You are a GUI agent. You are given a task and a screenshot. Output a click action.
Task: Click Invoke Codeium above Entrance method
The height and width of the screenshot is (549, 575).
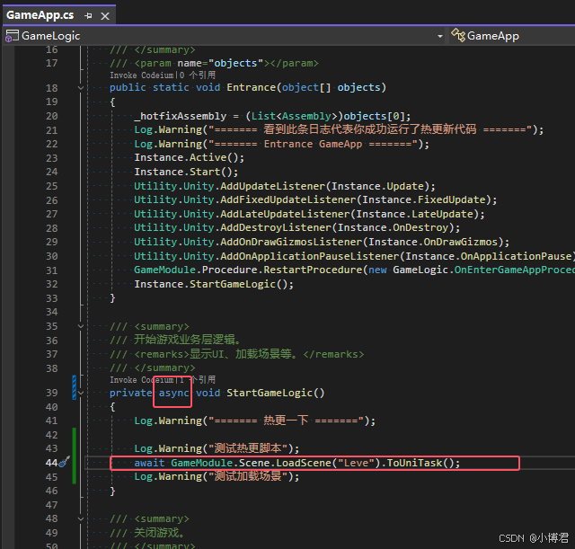pos(142,75)
